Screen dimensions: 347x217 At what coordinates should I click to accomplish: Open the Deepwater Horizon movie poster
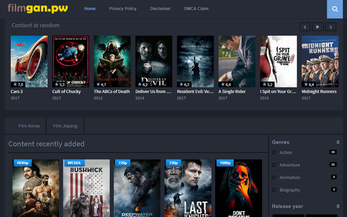(137, 188)
